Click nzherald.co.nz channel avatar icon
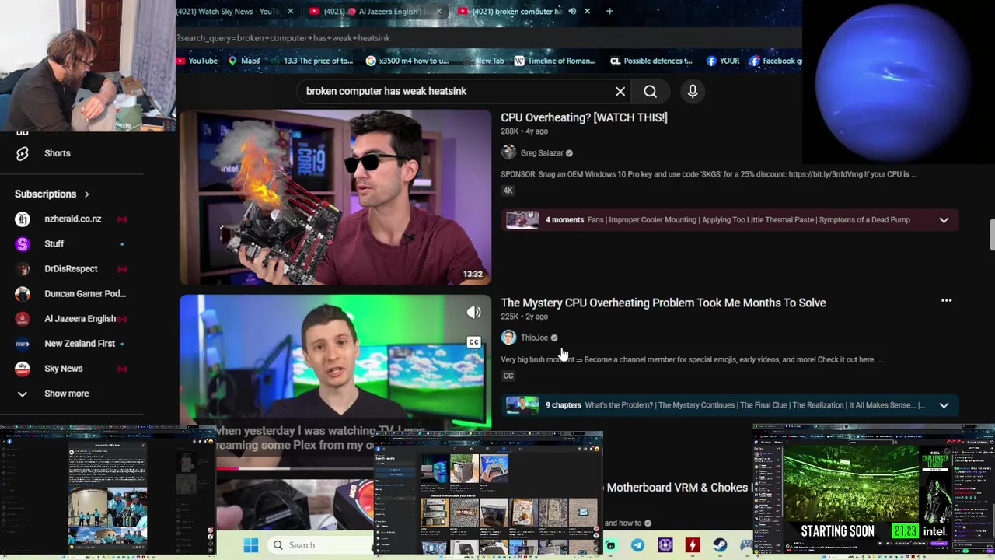The width and height of the screenshot is (995, 560). 23,219
